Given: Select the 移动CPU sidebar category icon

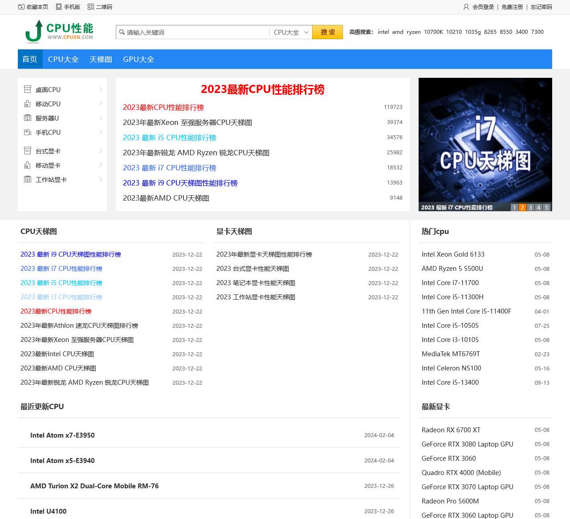Looking at the screenshot, I should (x=27, y=104).
